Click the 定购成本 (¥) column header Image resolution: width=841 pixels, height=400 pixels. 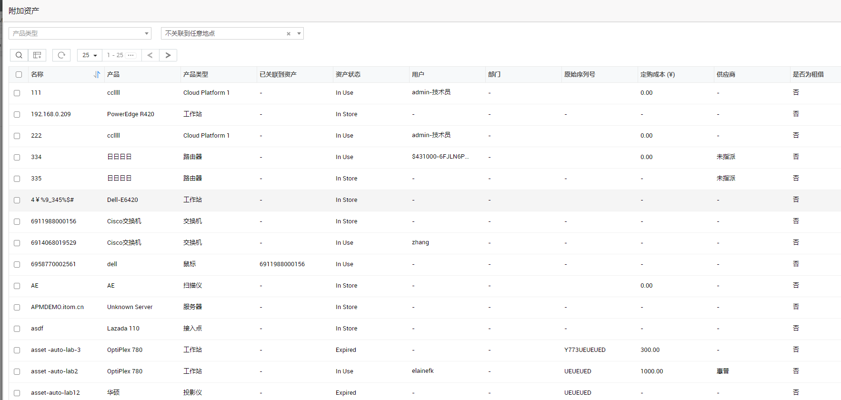[657, 75]
